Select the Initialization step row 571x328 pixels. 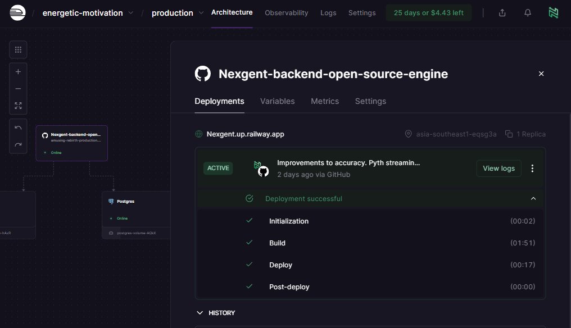[370, 221]
